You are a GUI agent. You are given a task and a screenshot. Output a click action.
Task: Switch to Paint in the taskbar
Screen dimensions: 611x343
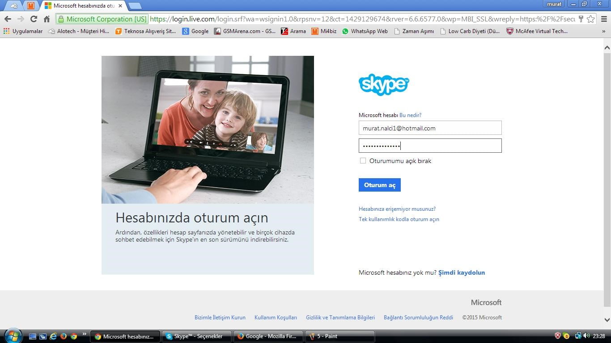click(x=339, y=336)
